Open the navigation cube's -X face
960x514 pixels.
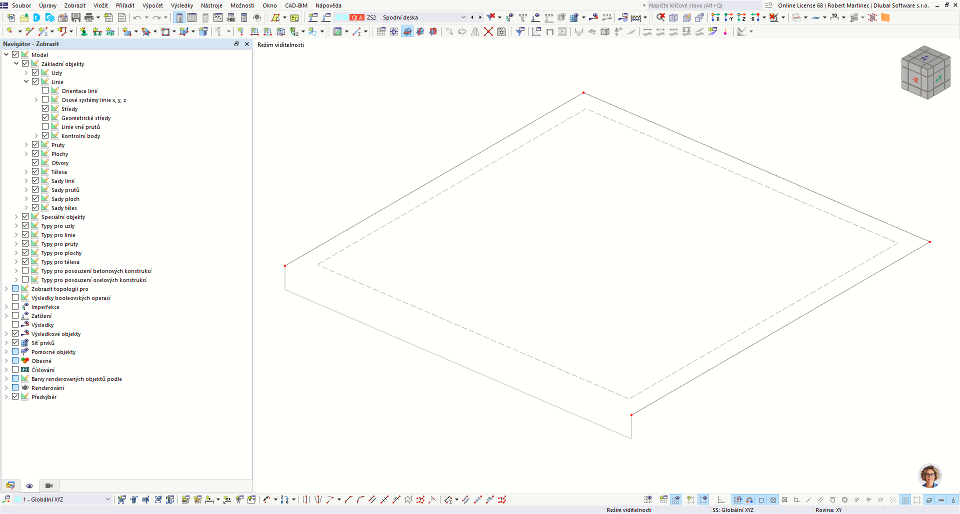[914, 79]
